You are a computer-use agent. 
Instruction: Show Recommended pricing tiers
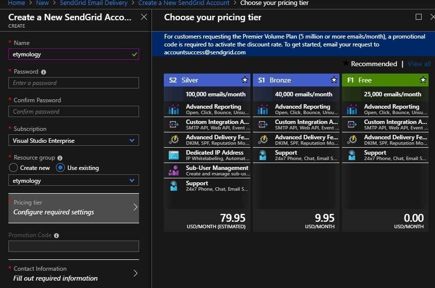[x=374, y=64]
